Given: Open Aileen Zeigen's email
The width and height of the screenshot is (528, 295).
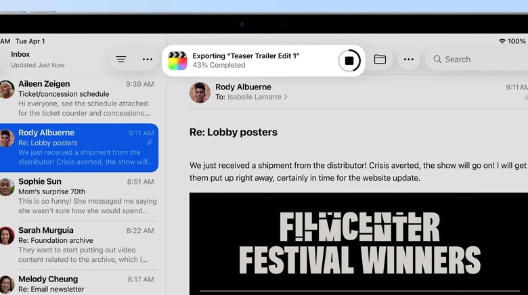Looking at the screenshot, I should click(79, 98).
